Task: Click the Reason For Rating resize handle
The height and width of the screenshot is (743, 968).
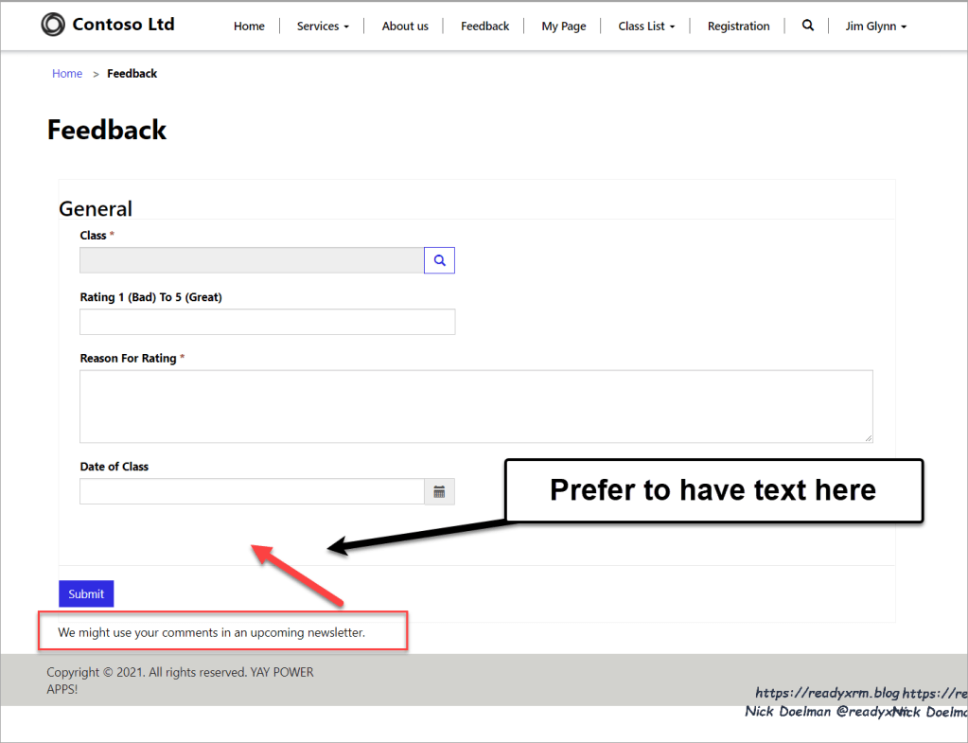Action: [x=868, y=438]
